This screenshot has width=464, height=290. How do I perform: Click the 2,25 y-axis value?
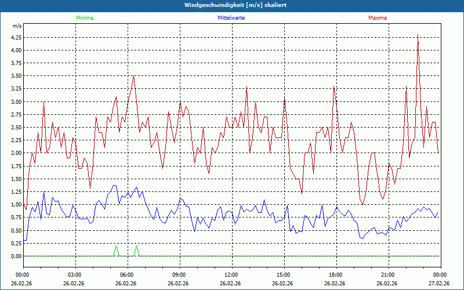coord(17,140)
